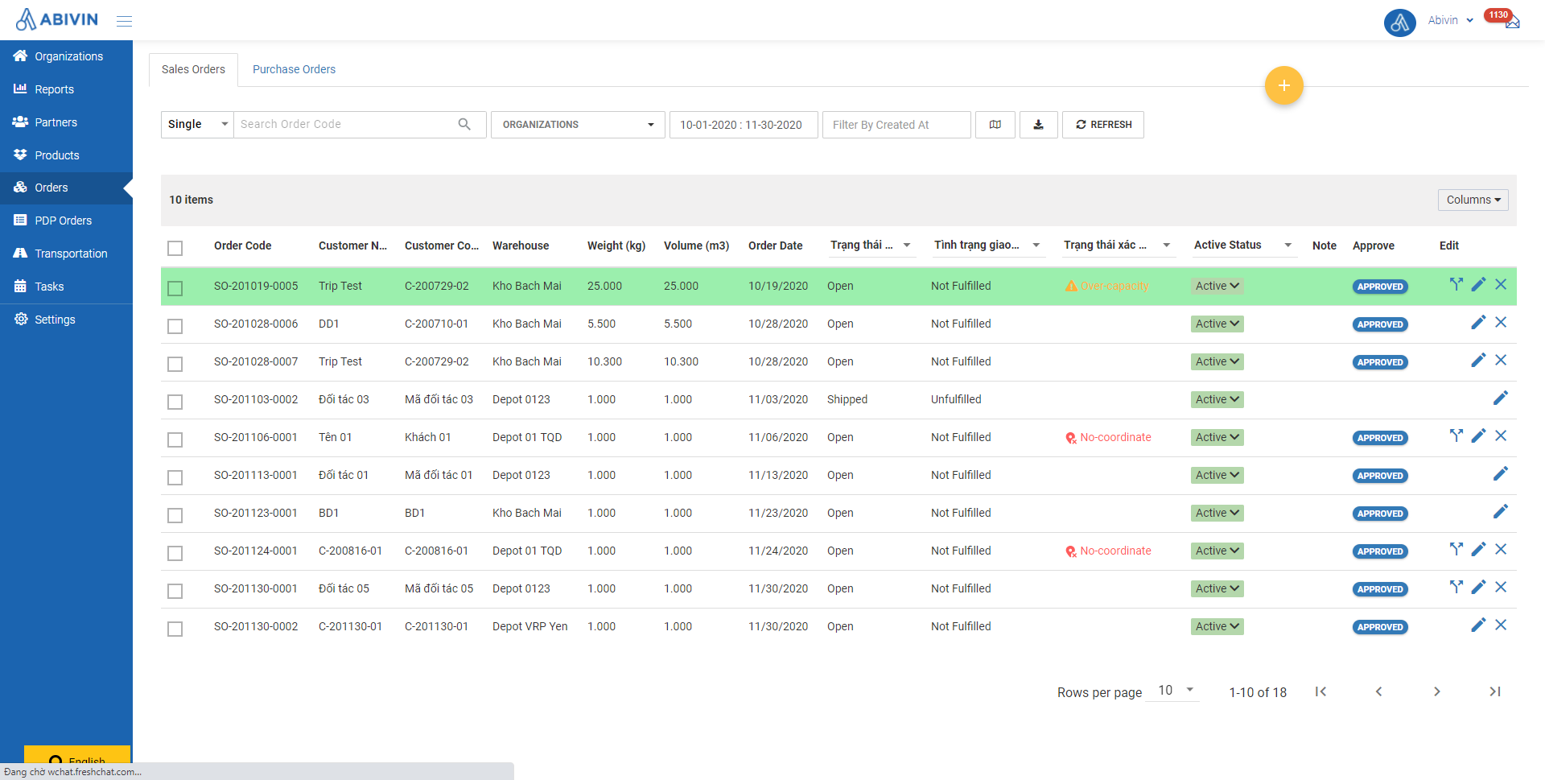This screenshot has width=1545, height=780.
Task: Check the box for SO-201106-0001
Action: click(x=175, y=440)
